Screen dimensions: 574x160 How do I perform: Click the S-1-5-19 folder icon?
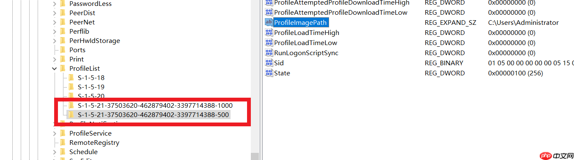[71, 87]
